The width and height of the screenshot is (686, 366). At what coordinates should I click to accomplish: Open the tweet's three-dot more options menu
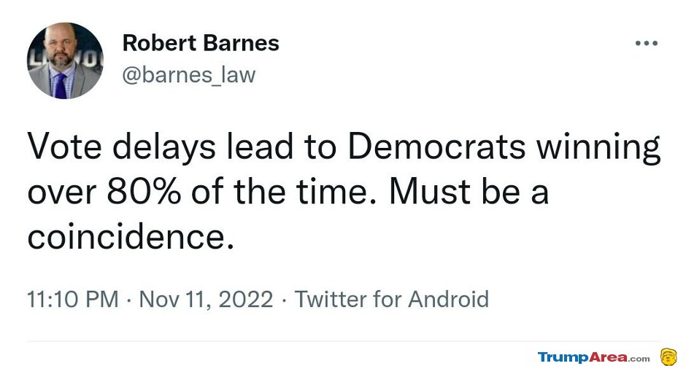pyautogui.click(x=647, y=43)
